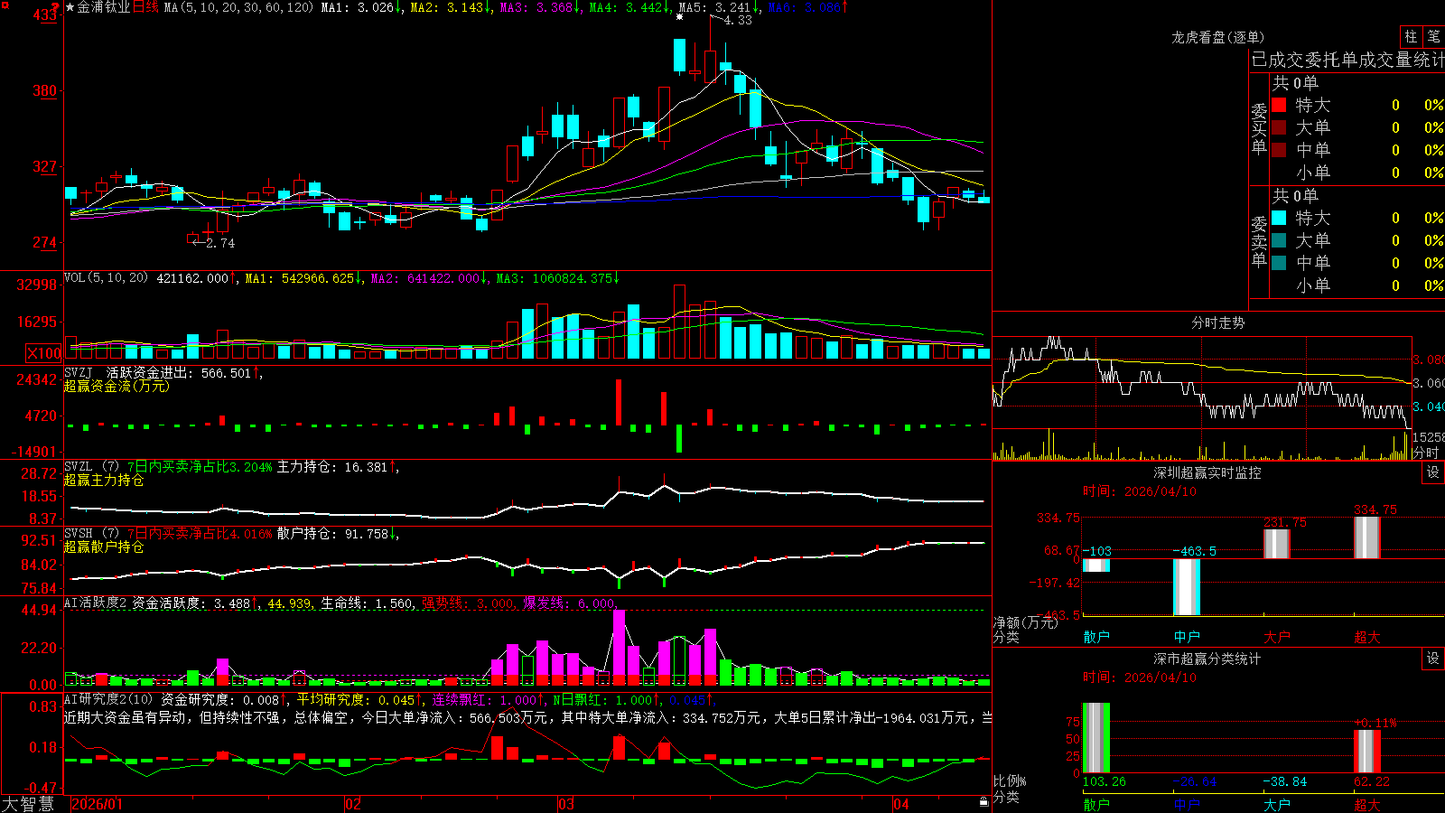Image resolution: width=1445 pixels, height=813 pixels.
Task: Click the 大智慧 logo in the bottom-left corner
Action: (28, 804)
